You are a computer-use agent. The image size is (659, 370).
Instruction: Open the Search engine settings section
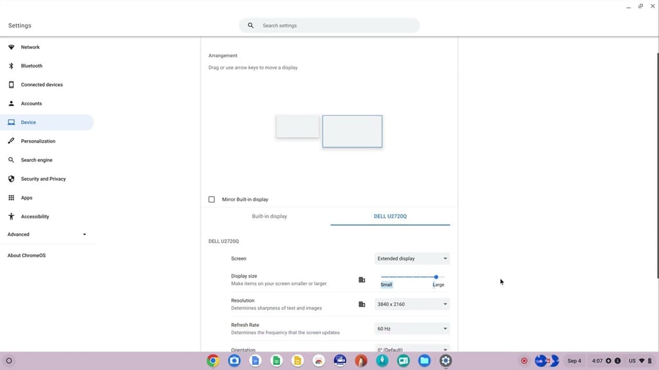[x=37, y=160]
